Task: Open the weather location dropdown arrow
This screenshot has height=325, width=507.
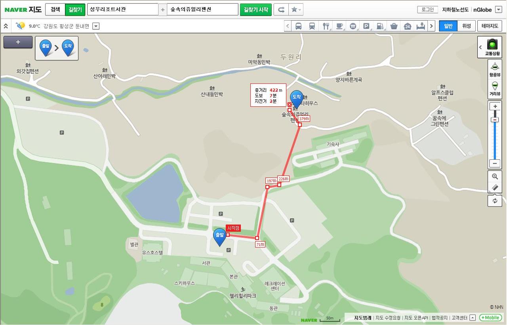Action: pos(96,26)
